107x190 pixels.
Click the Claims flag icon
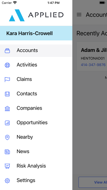pos(7,79)
